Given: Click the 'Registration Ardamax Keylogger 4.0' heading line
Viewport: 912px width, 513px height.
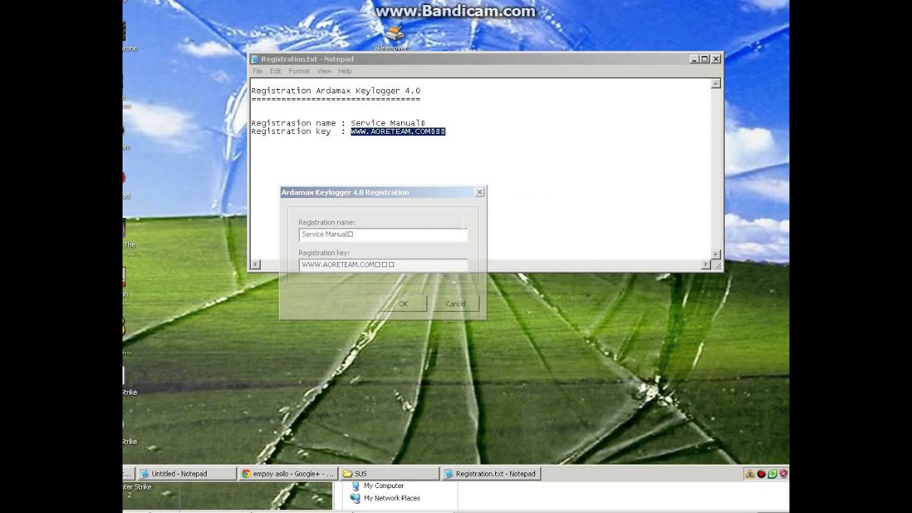Looking at the screenshot, I should pos(336,91).
